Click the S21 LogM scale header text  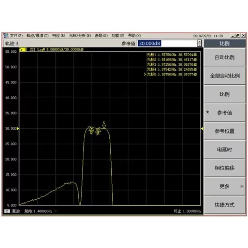click(57, 50)
